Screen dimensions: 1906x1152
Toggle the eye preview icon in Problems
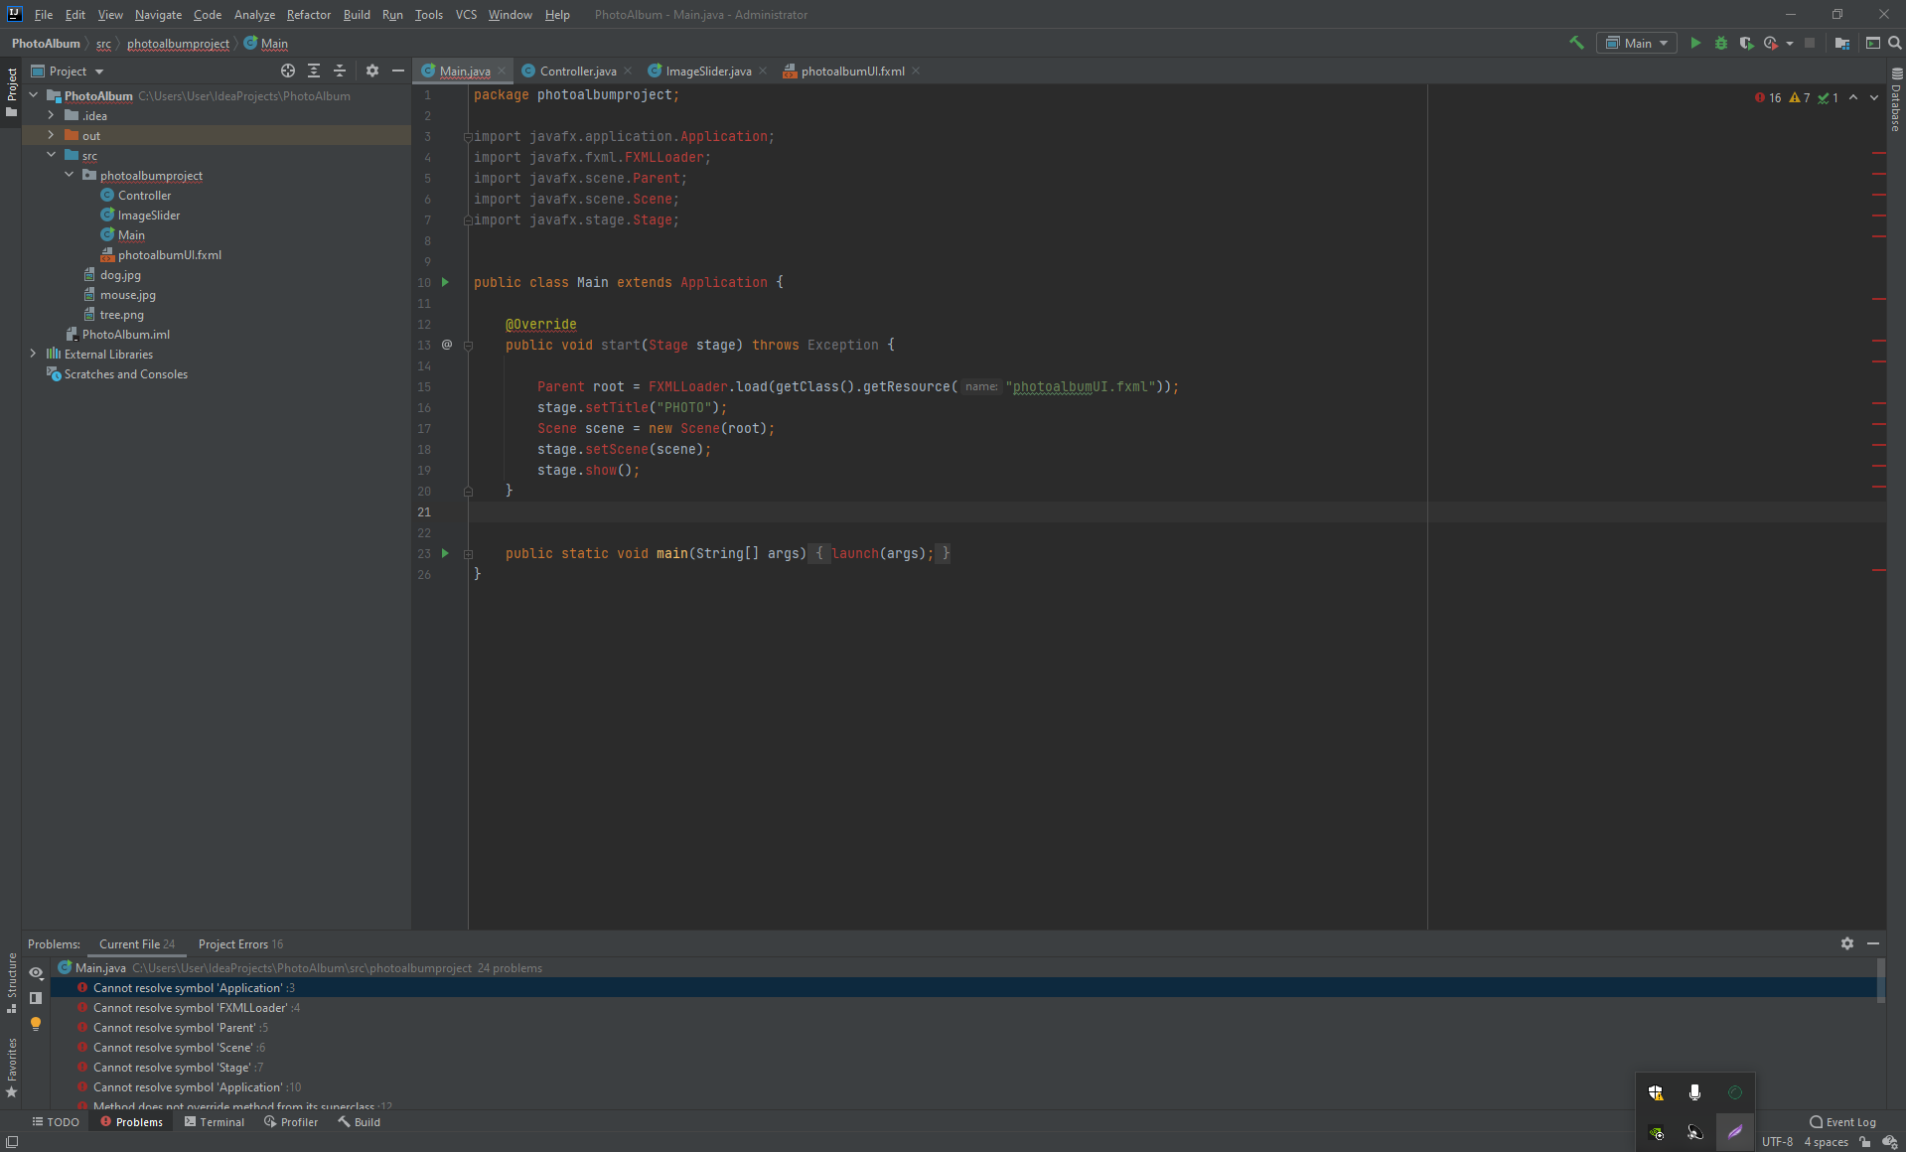(x=36, y=972)
